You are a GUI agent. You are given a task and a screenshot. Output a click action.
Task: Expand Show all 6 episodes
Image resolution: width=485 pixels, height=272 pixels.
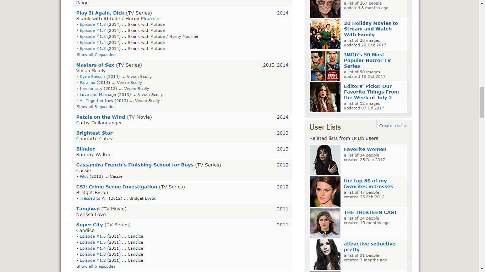click(96, 267)
